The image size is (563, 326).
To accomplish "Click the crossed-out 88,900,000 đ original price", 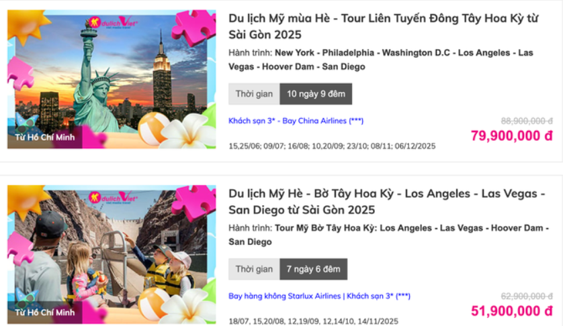I will 527,121.
